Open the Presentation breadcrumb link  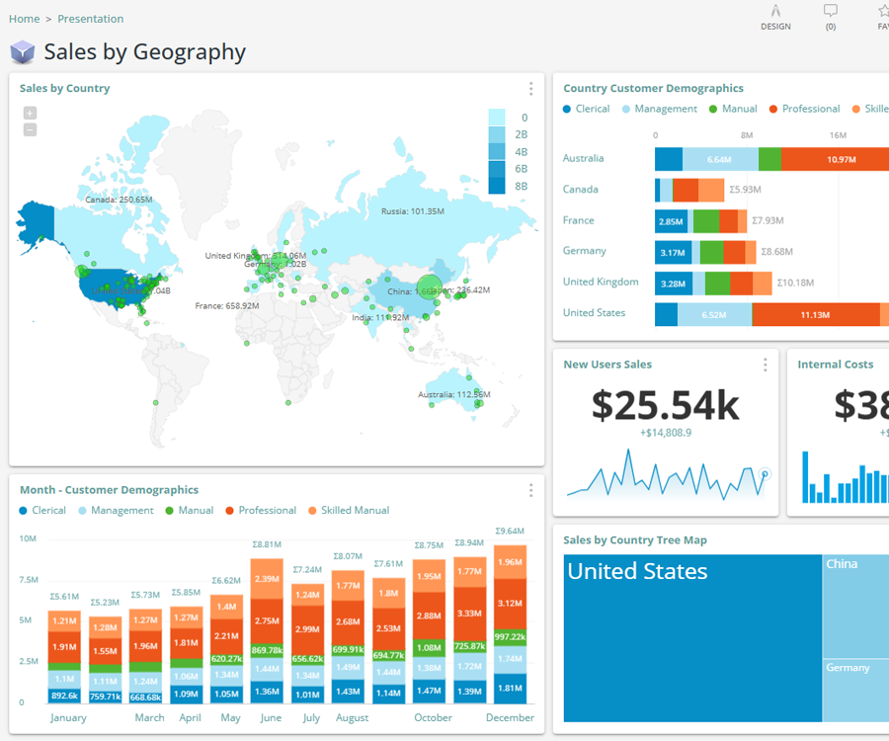point(91,19)
